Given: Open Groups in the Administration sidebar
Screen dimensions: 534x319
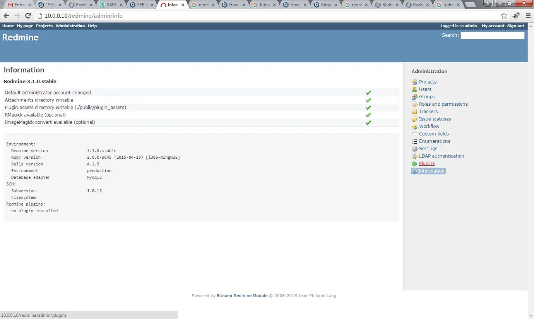Looking at the screenshot, I should (x=427, y=96).
